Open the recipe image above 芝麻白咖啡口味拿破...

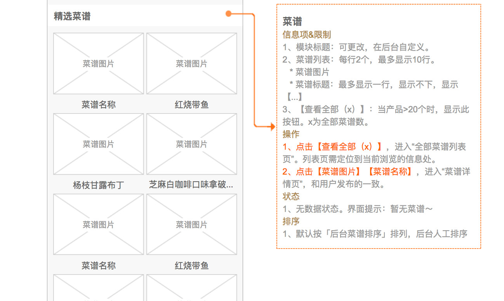coord(192,144)
